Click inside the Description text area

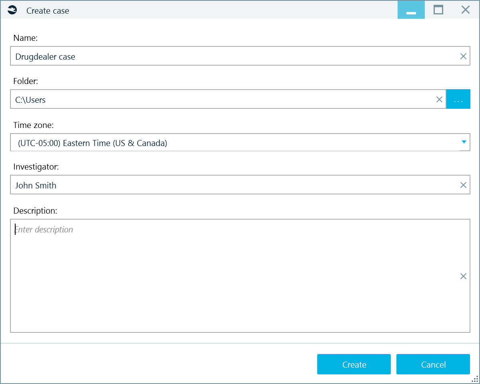(x=240, y=276)
